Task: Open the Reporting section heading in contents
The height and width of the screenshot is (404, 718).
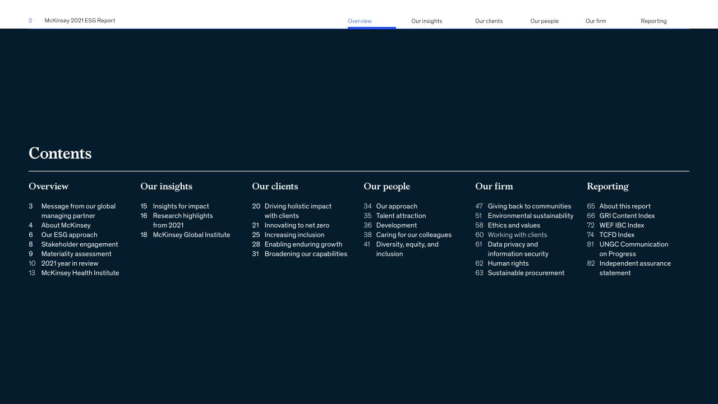Action: [x=607, y=187]
